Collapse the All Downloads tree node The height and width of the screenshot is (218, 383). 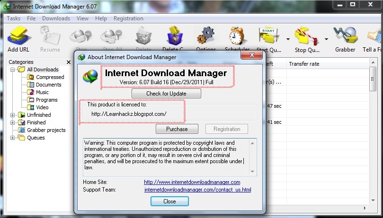tap(12, 70)
